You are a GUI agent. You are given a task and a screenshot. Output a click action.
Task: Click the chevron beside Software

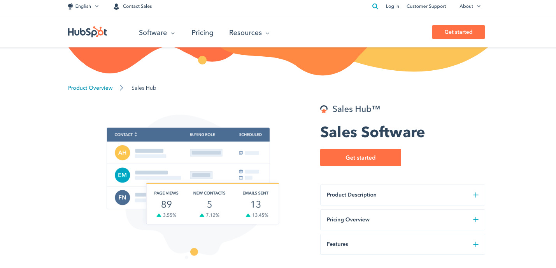(173, 33)
